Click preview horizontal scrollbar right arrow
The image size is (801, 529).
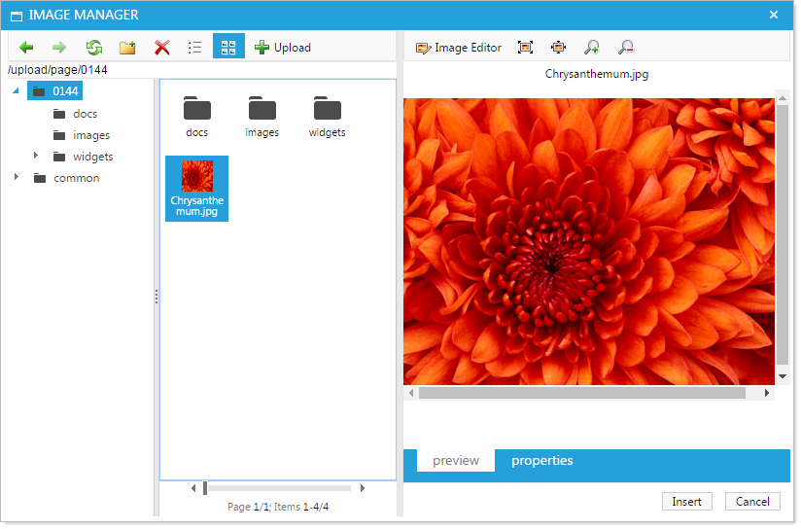(767, 393)
